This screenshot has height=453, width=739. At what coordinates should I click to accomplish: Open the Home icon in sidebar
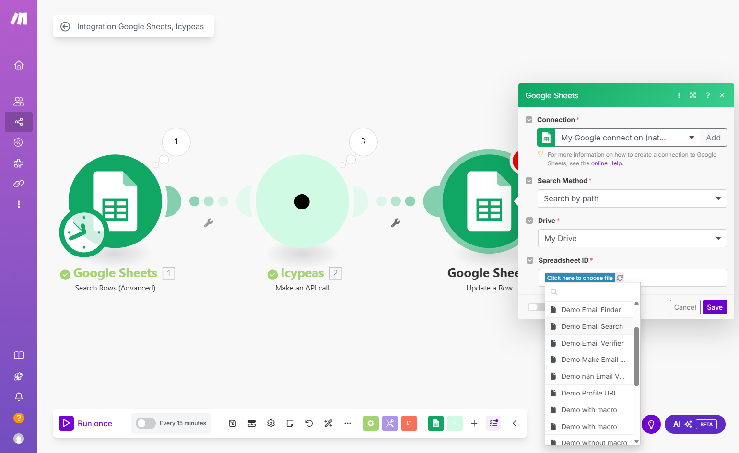(x=19, y=65)
